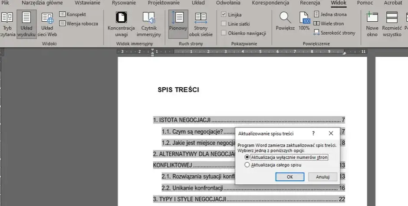
Task: Switch to Projektowanie tab
Action: [x=164, y=3]
